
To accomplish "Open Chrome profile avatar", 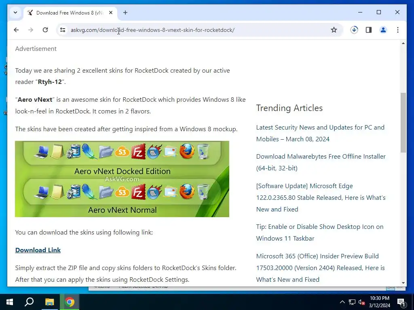I will point(383,30).
